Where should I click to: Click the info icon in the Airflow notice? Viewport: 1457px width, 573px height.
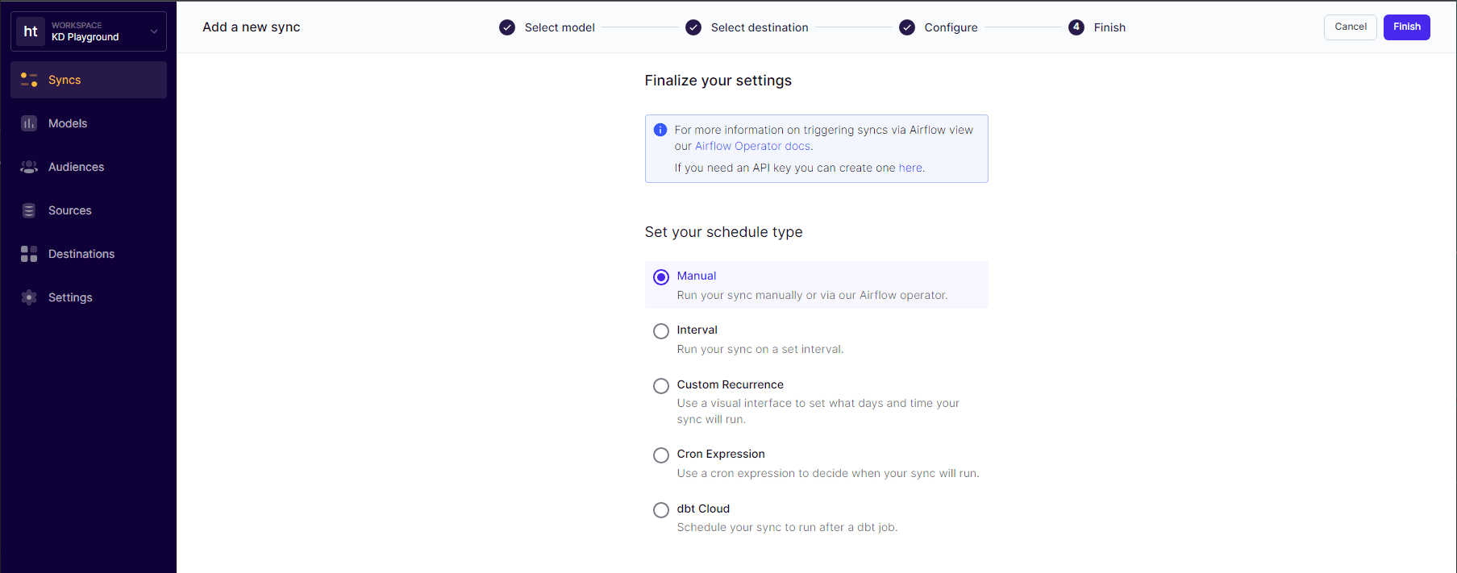[660, 130]
